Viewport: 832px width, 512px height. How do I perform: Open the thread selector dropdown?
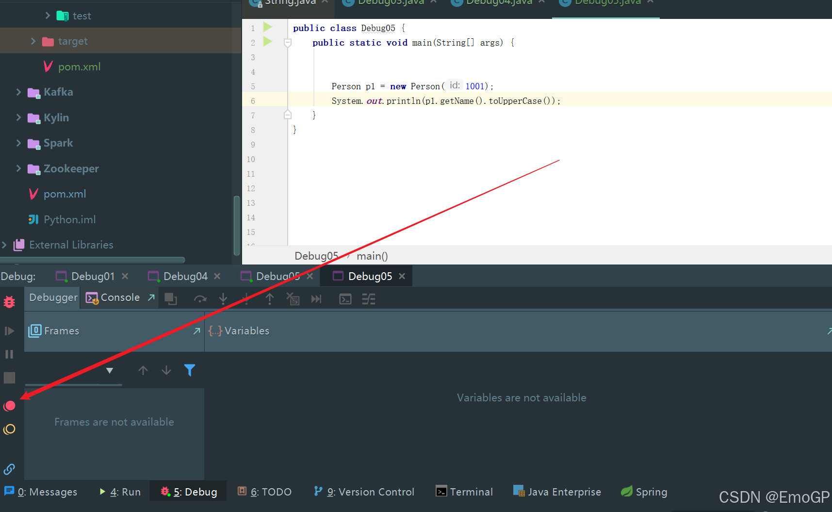coord(110,371)
